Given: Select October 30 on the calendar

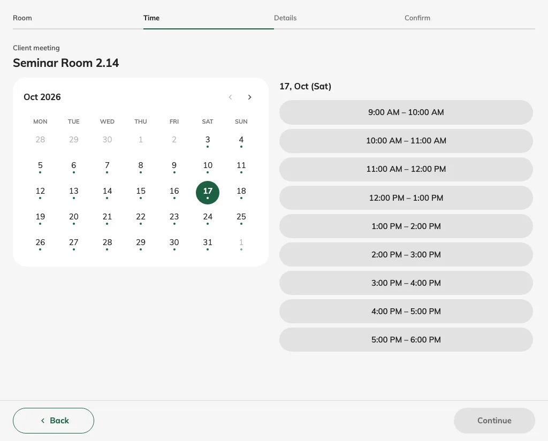Looking at the screenshot, I should click(x=174, y=244).
